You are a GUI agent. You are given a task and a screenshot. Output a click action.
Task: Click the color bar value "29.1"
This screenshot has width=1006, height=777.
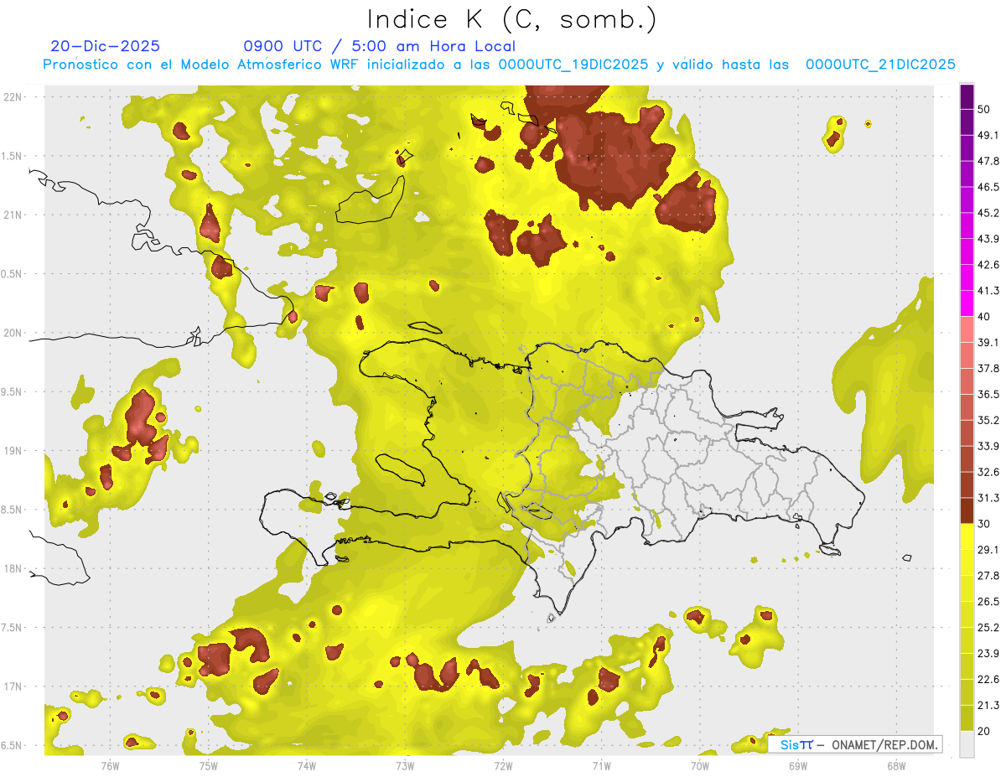coord(988,550)
